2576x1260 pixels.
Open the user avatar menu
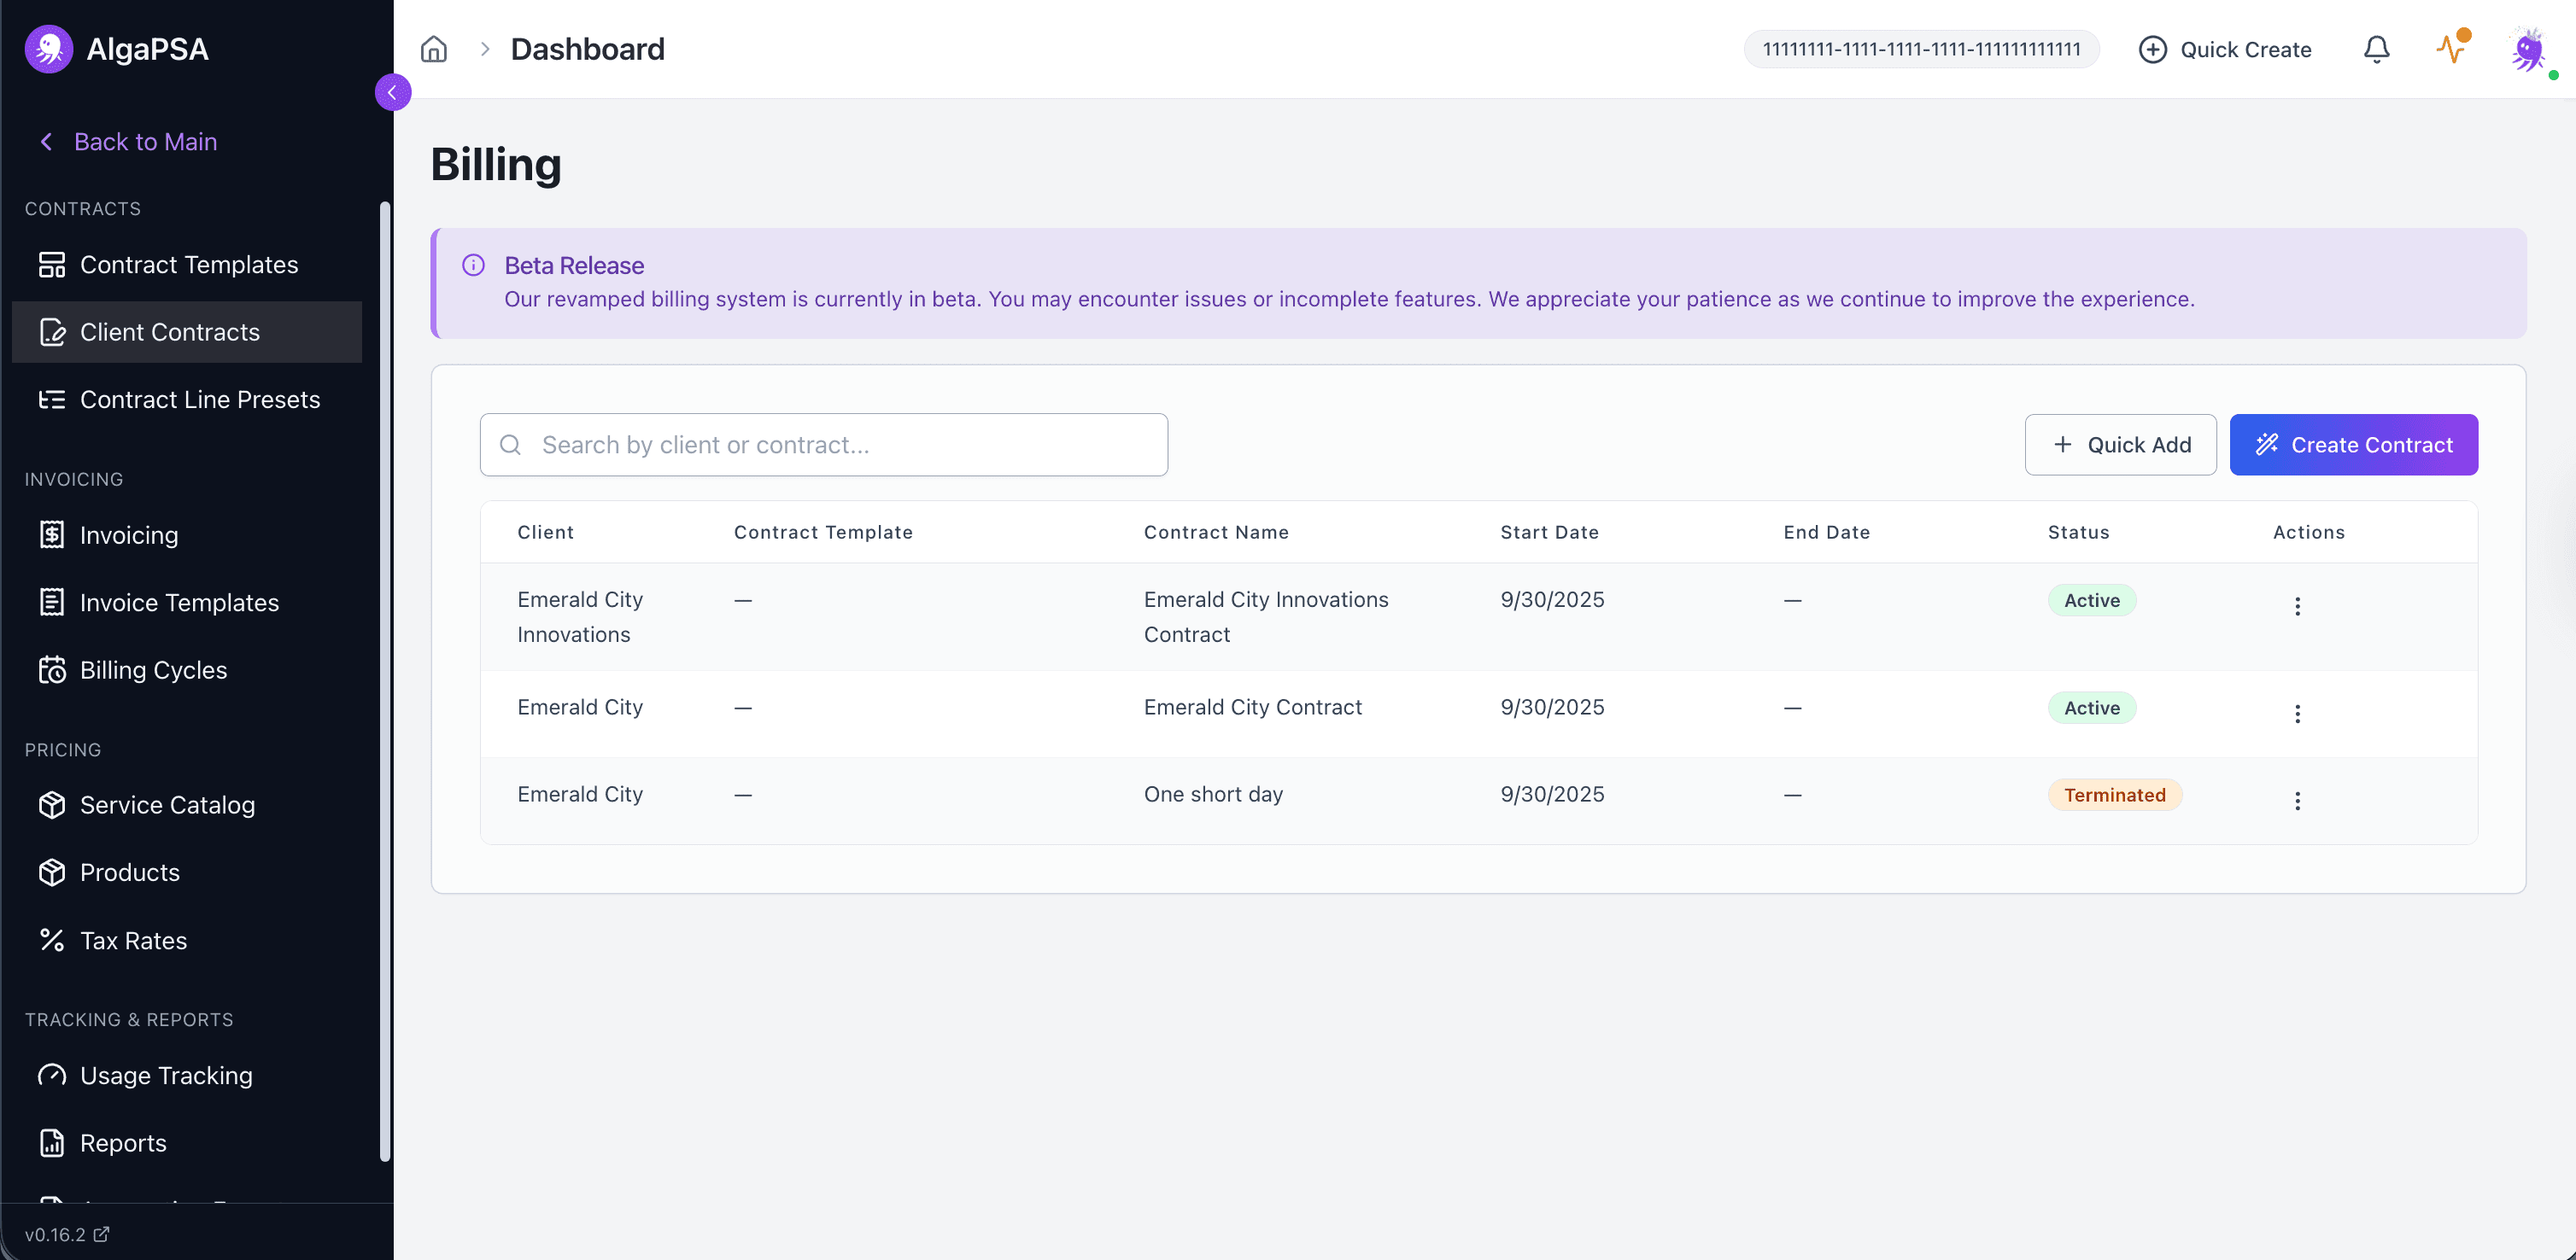click(x=2527, y=49)
